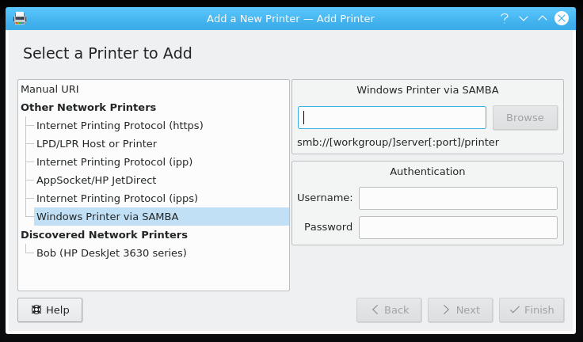The width and height of the screenshot is (583, 342).
Task: Choose Bob (HP DeskJet 3630 series) printer
Action: 112,253
